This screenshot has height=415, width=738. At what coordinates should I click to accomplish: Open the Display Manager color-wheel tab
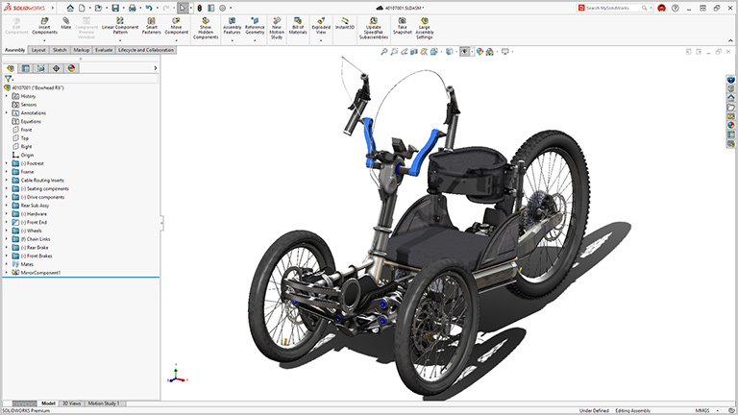(x=71, y=69)
